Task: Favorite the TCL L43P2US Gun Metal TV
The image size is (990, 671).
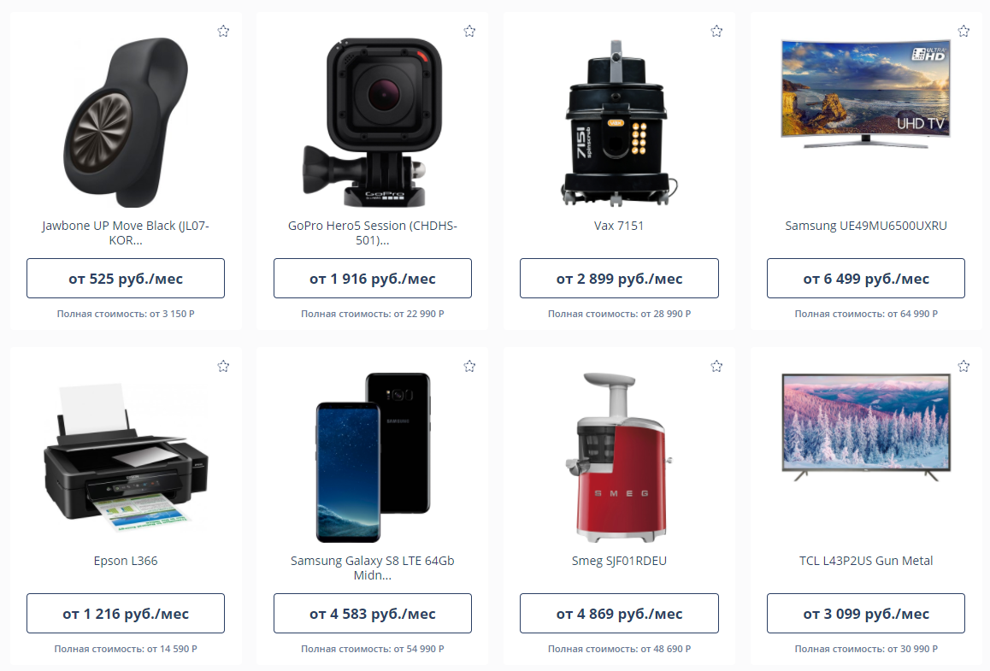Action: coord(963,366)
